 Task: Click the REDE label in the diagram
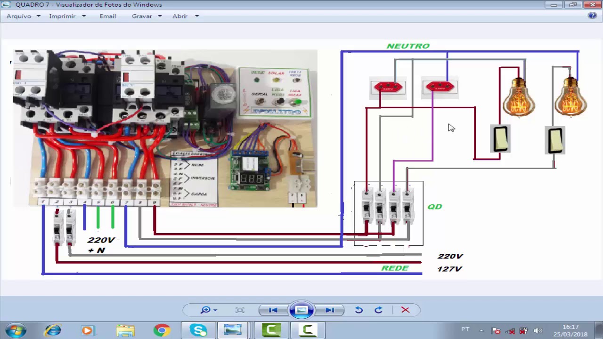[x=395, y=268]
